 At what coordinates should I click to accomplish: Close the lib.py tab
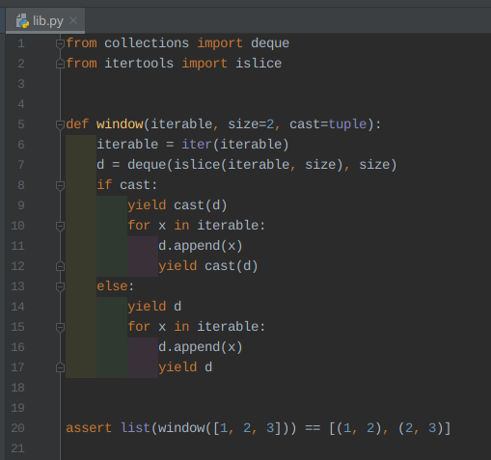click(x=73, y=20)
